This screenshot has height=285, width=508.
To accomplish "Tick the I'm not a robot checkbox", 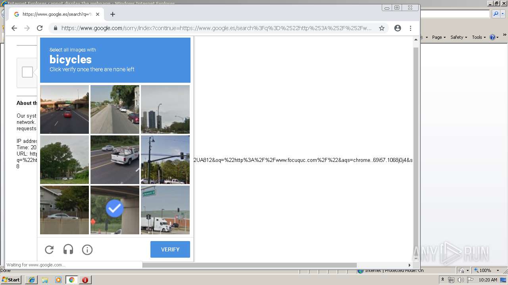I will click(27, 72).
